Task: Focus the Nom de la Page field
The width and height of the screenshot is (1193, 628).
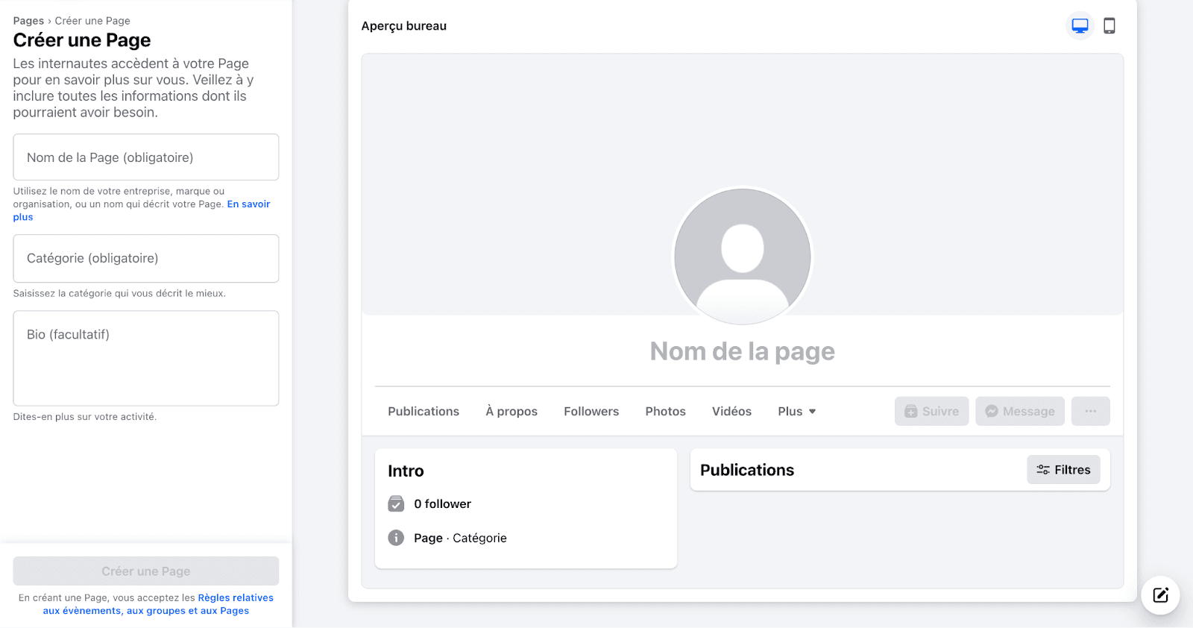Action: click(146, 157)
